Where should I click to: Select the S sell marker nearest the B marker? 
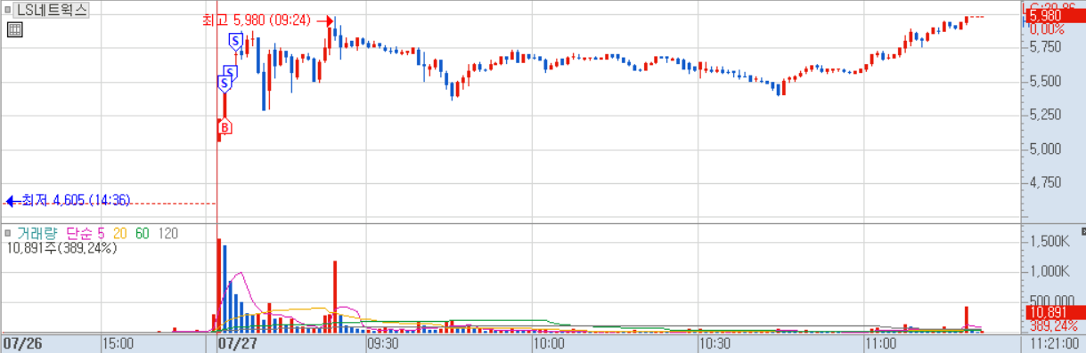224,84
